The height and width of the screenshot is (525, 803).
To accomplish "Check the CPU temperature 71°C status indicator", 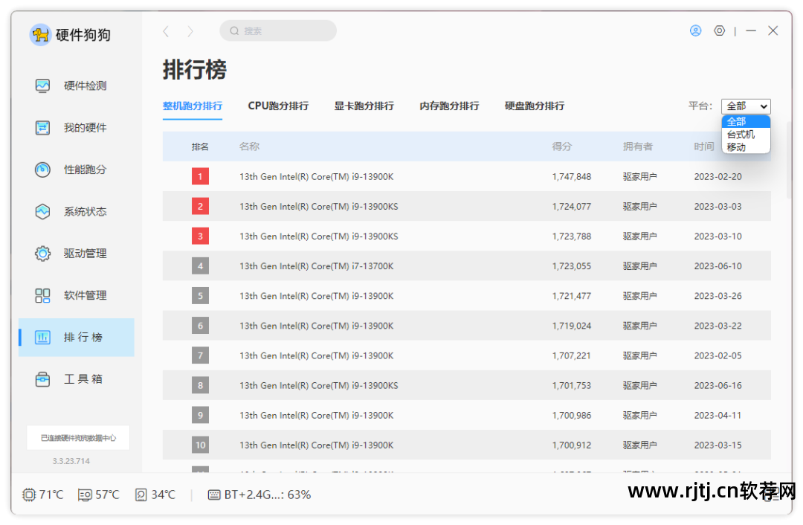I will click(x=42, y=494).
